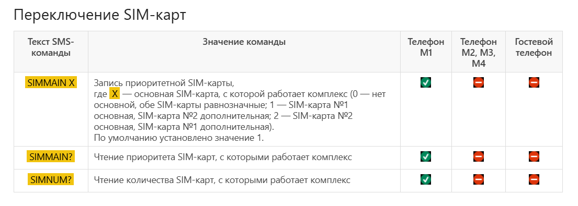The image size is (578, 206).
Task: Select the highlighted SIMMAIN X command text
Action: tap(51, 83)
